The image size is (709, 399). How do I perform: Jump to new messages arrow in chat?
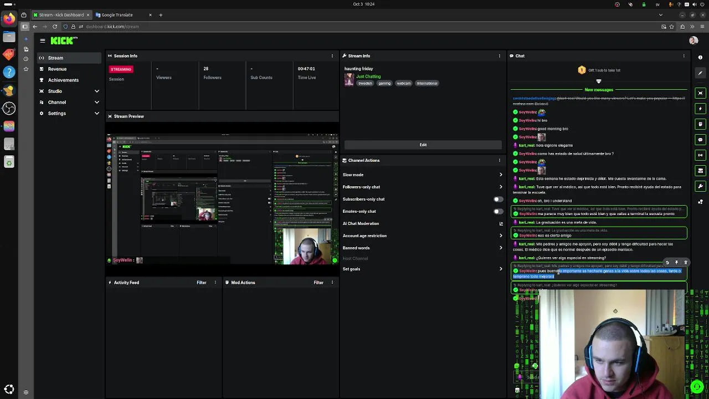(599, 81)
